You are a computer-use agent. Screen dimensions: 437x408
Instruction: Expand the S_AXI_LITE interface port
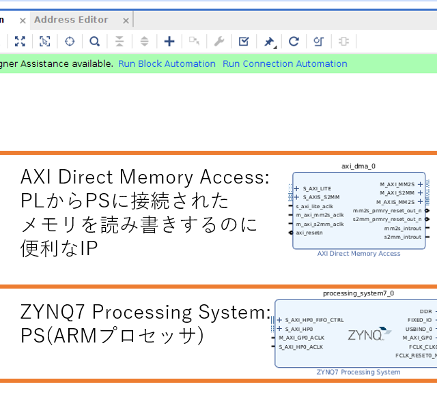pos(297,188)
